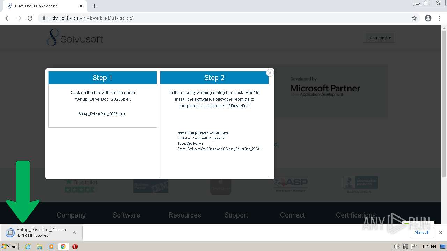Click the address bar URL
Viewport: 447px width, 251px height.
coord(91,18)
